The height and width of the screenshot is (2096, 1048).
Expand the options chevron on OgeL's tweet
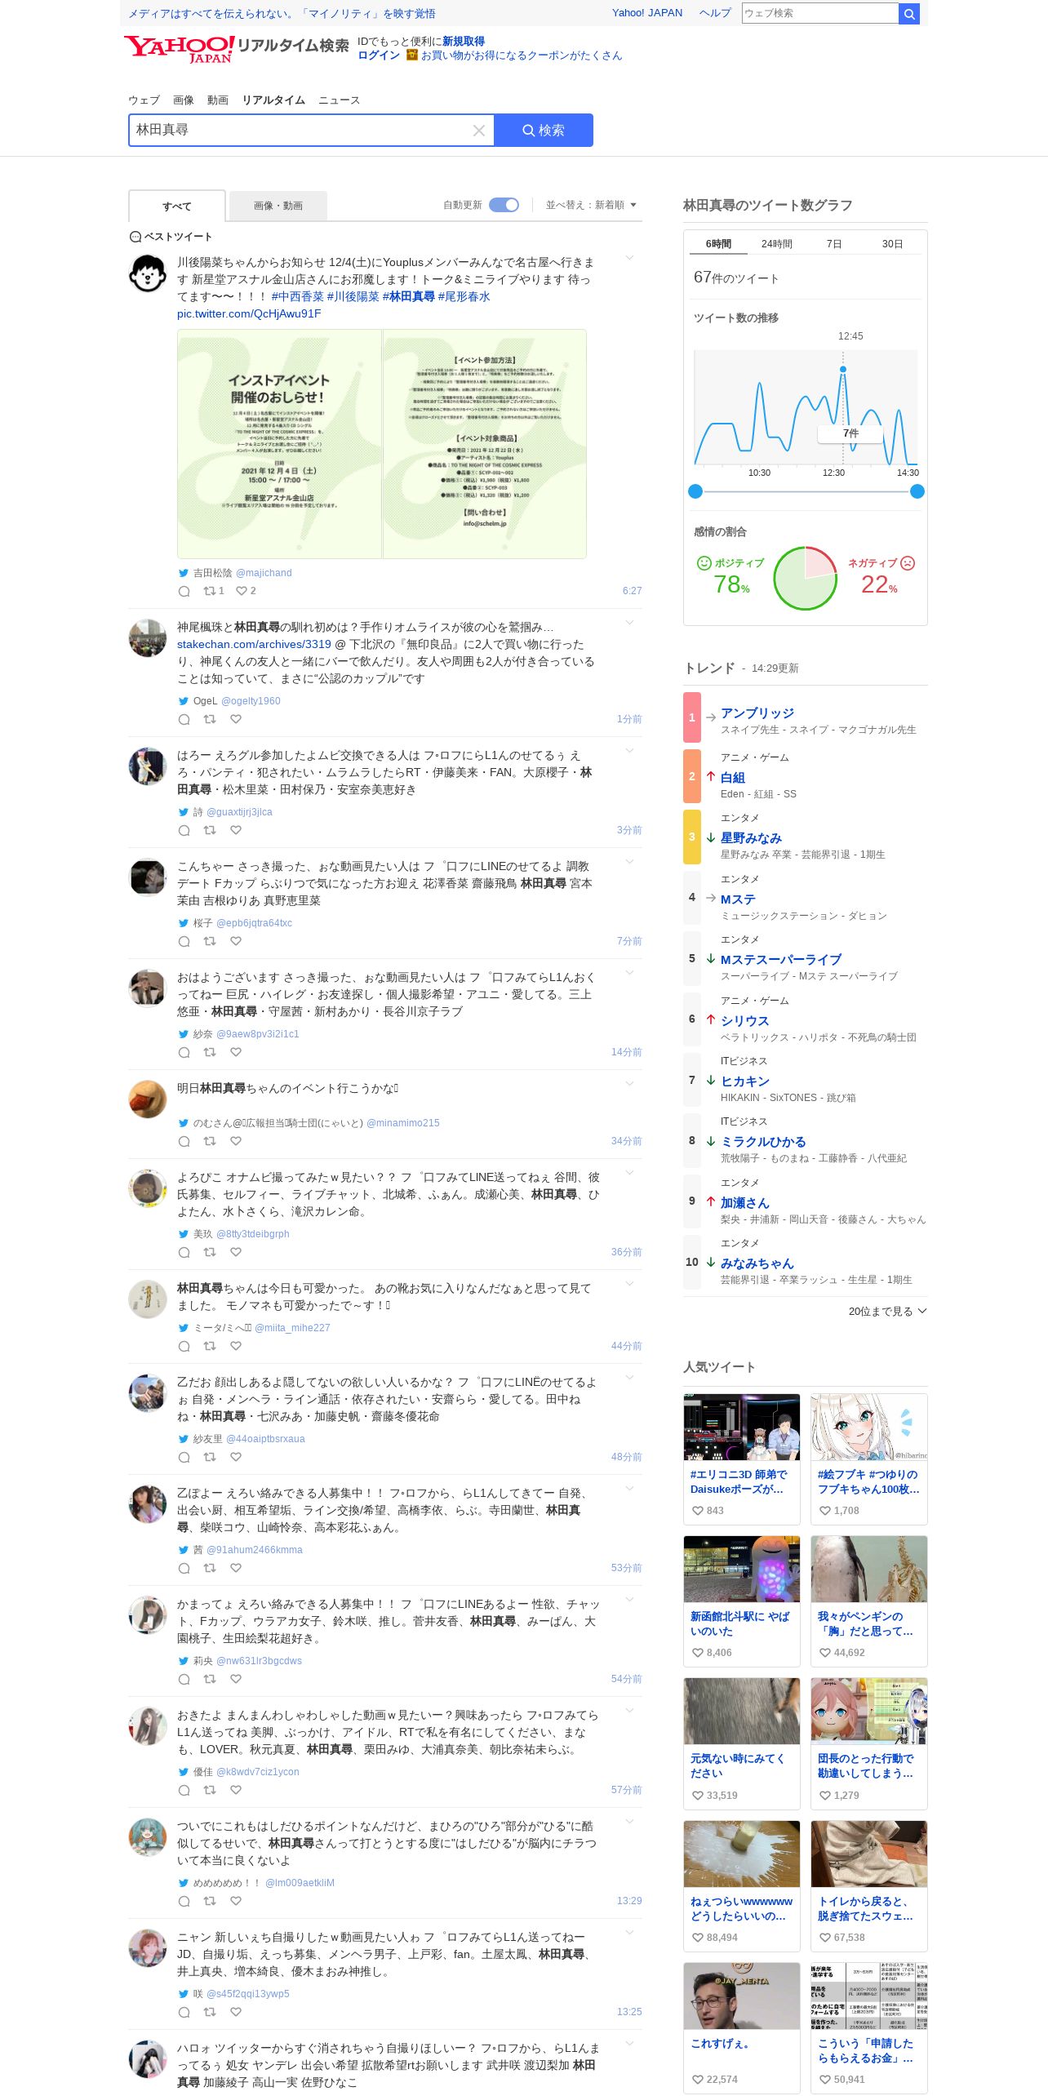tap(629, 623)
